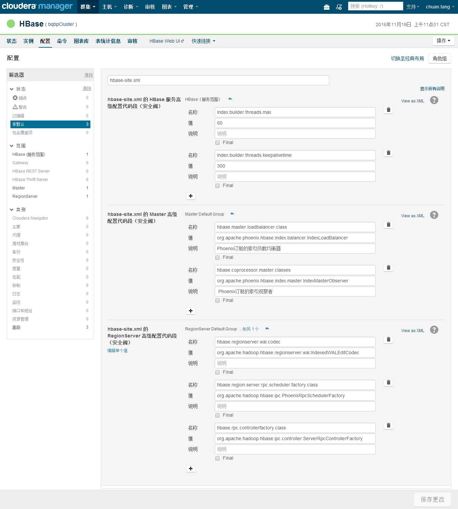Open the 管理 dropdown menu
The image size is (458, 509).
pos(191,7)
